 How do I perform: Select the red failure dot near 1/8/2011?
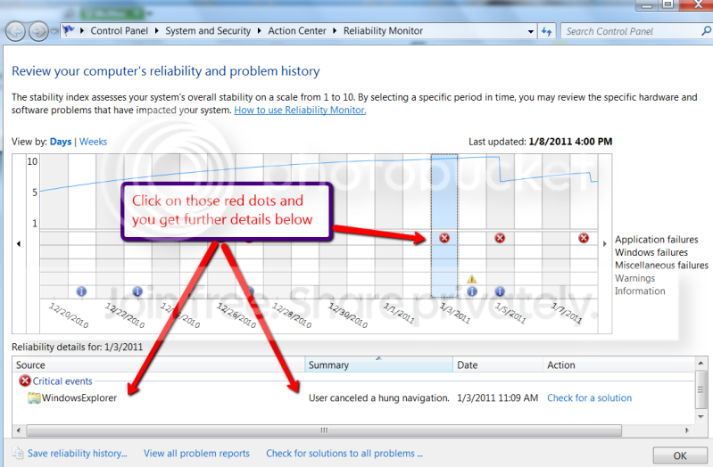(x=584, y=238)
